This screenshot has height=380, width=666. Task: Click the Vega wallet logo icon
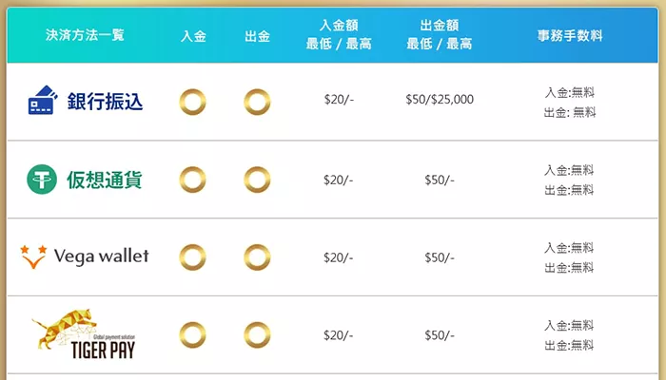pyautogui.click(x=32, y=256)
